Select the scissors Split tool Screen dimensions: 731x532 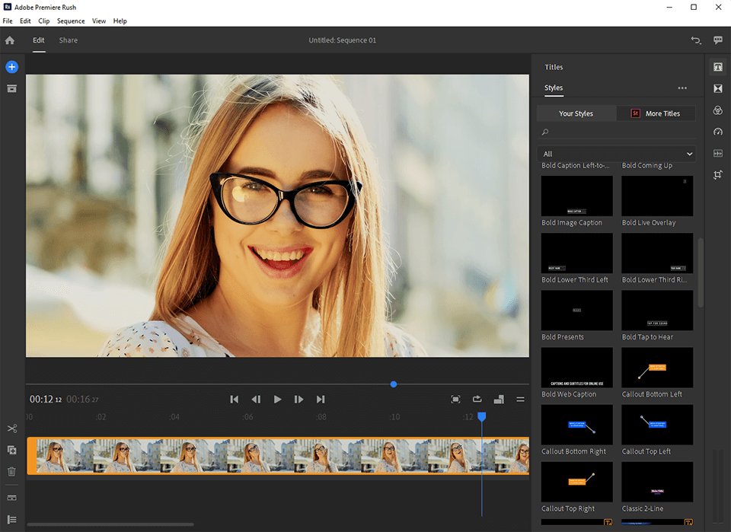(11, 429)
